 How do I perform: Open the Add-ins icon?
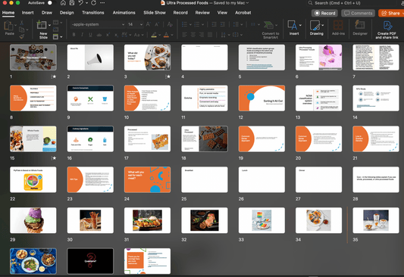(338, 26)
